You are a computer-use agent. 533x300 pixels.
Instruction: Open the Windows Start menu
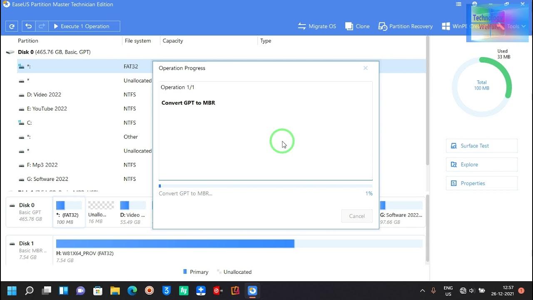(12, 290)
